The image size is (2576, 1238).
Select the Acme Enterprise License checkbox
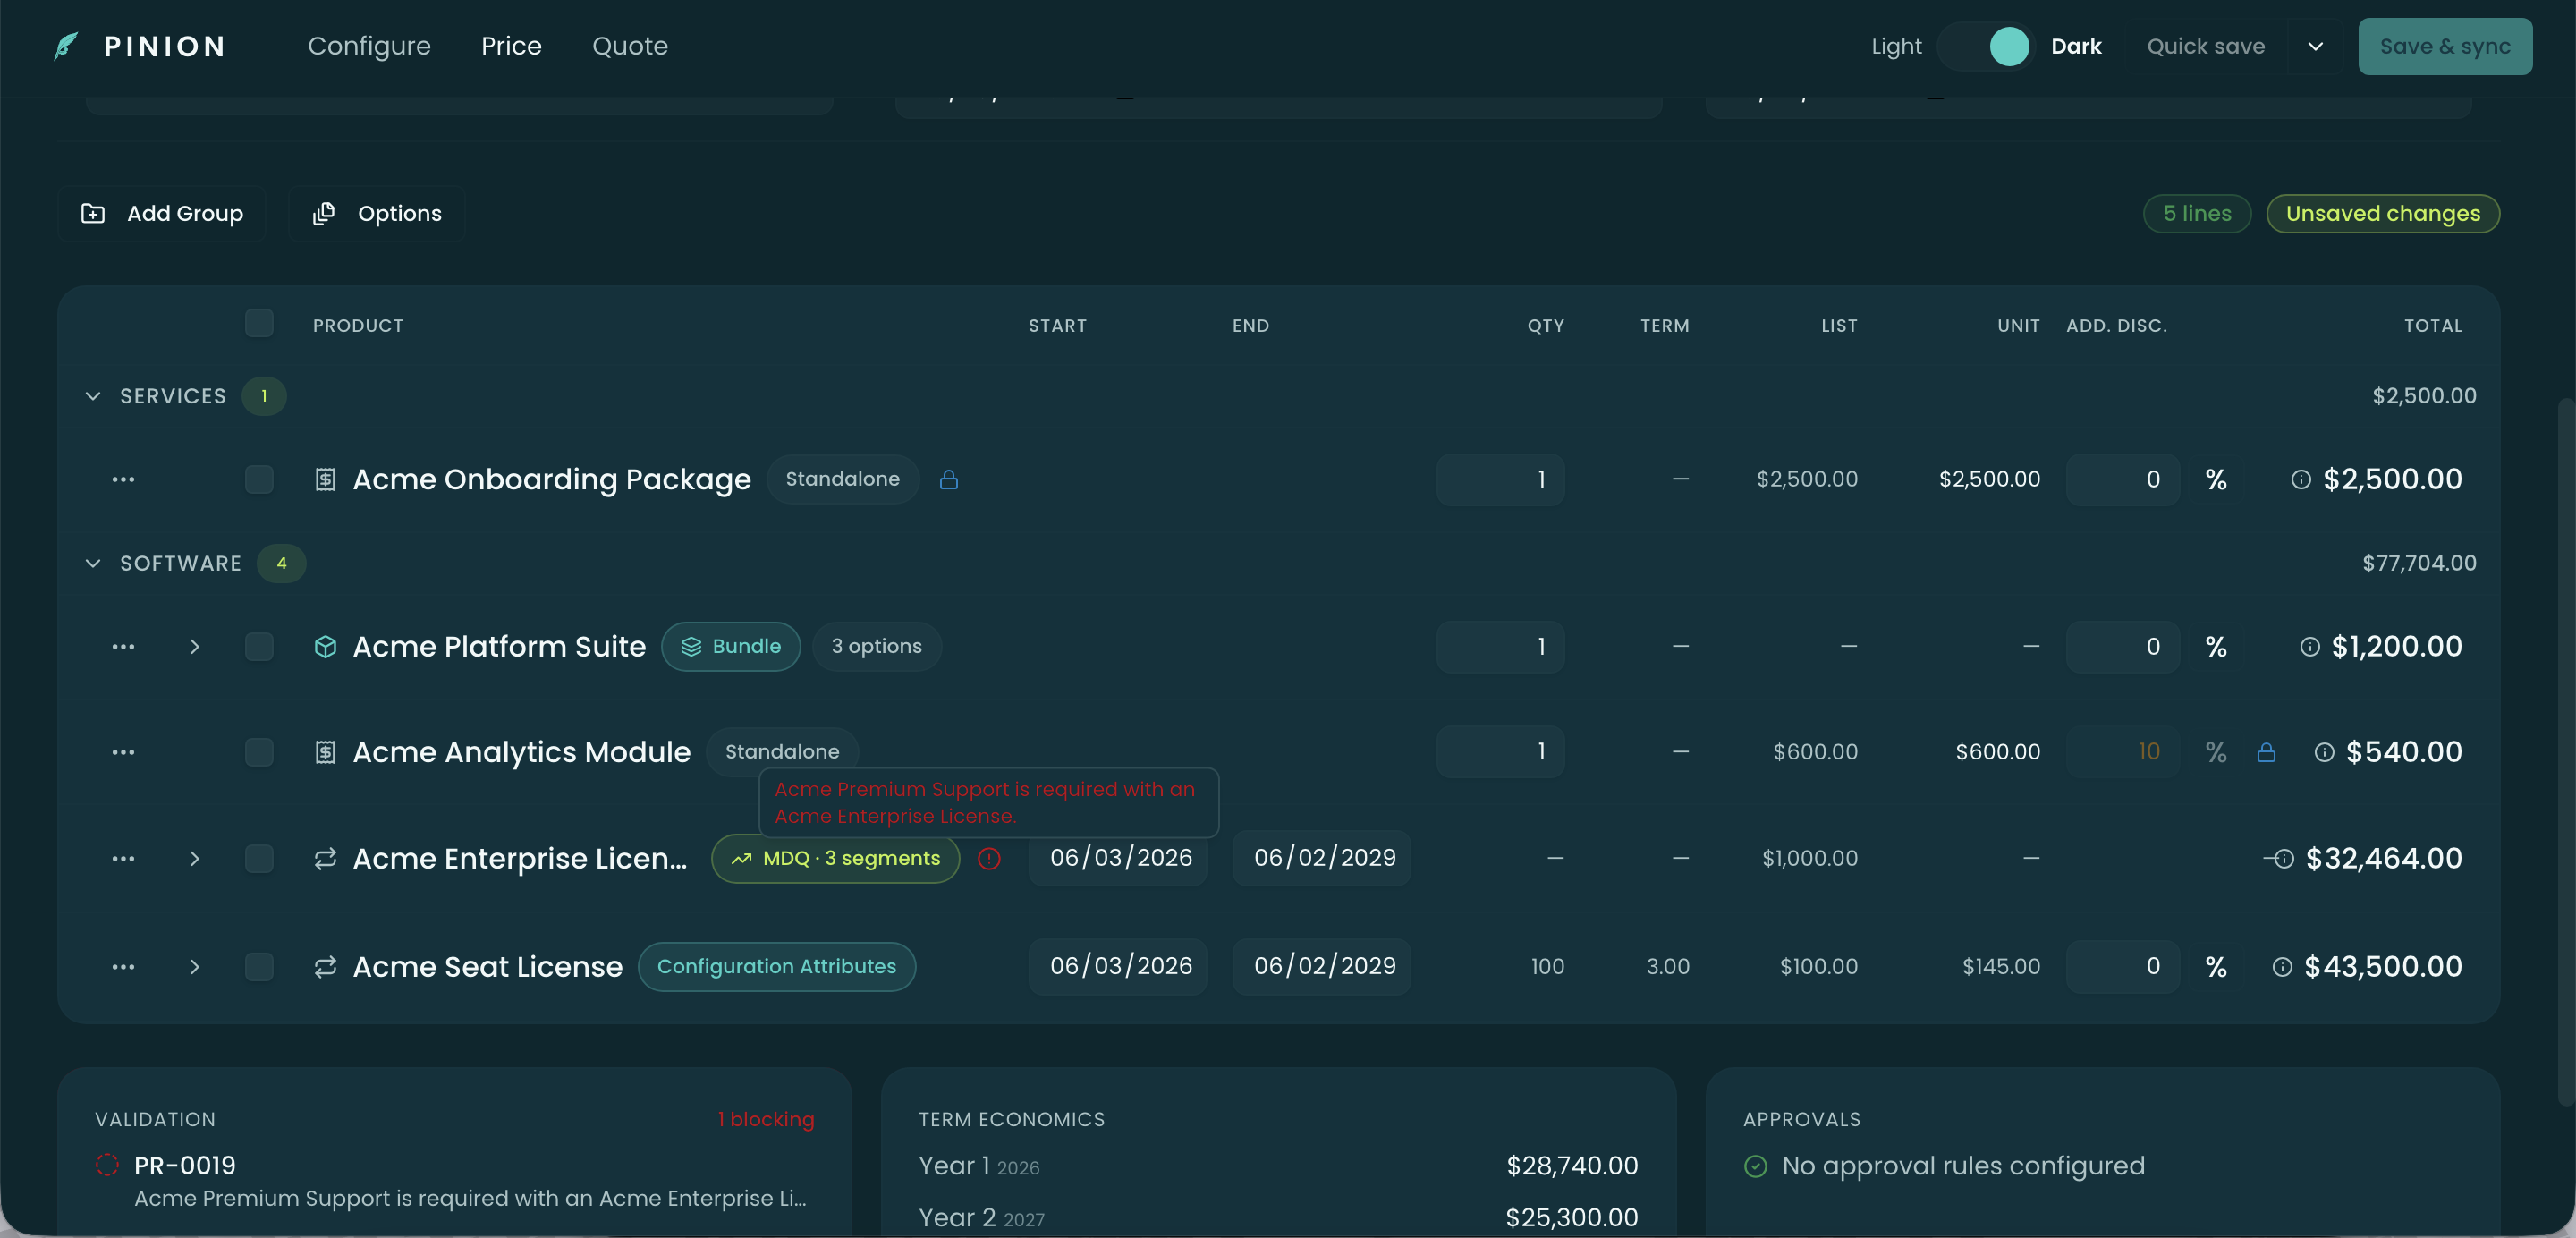[x=259, y=858]
